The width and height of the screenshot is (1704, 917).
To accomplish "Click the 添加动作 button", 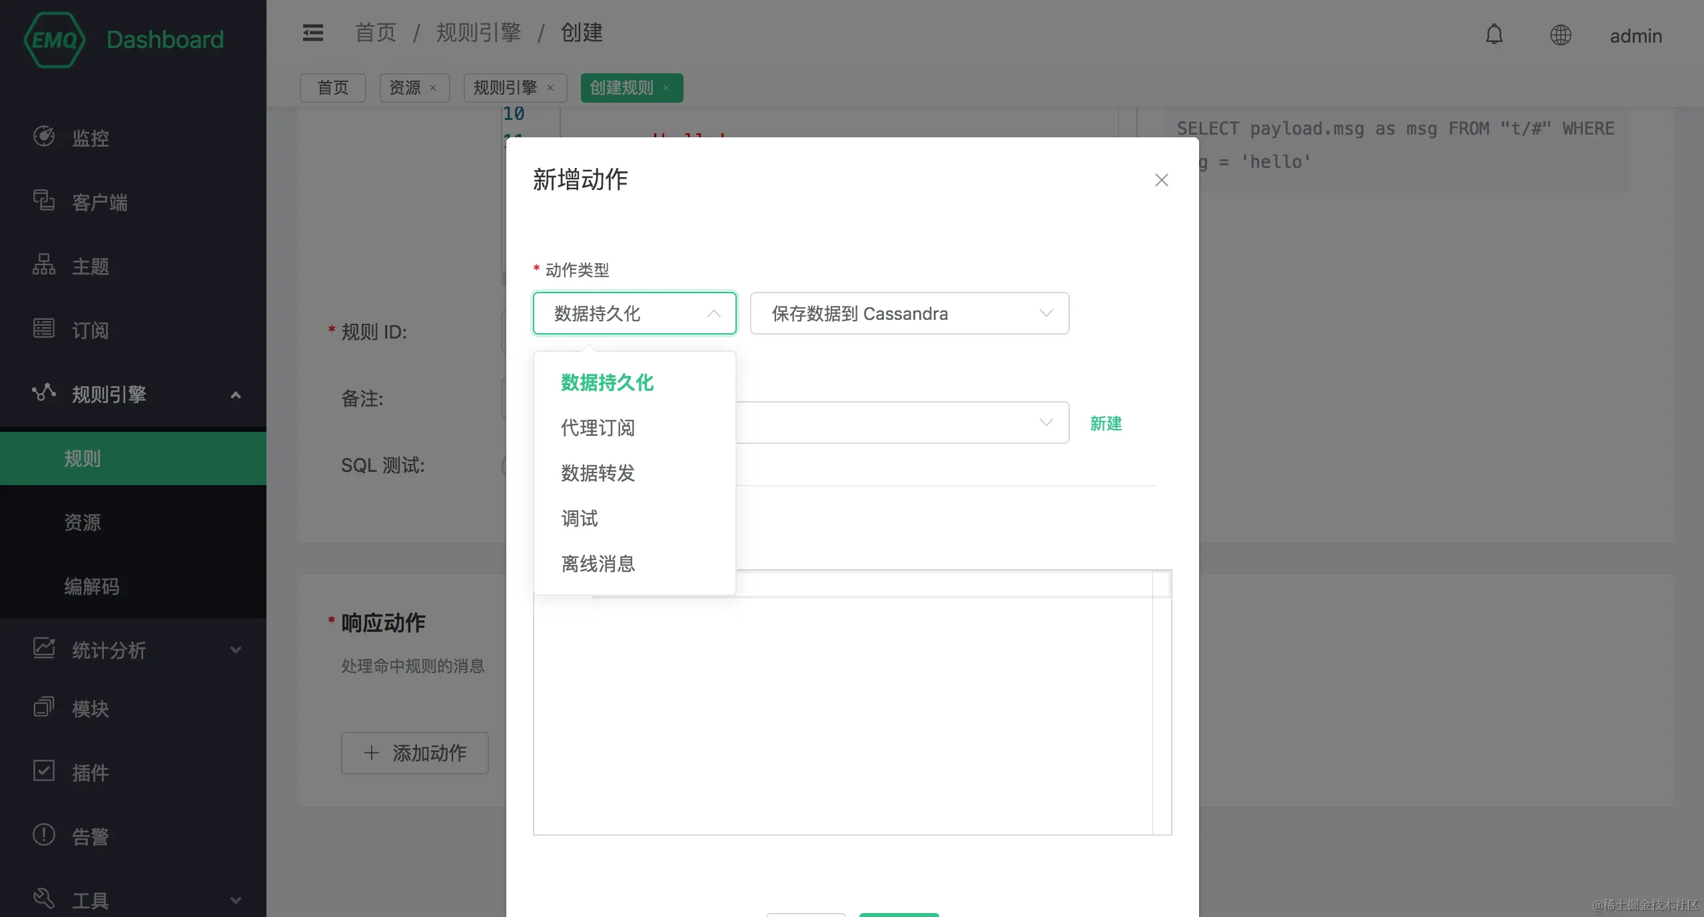I will (414, 753).
